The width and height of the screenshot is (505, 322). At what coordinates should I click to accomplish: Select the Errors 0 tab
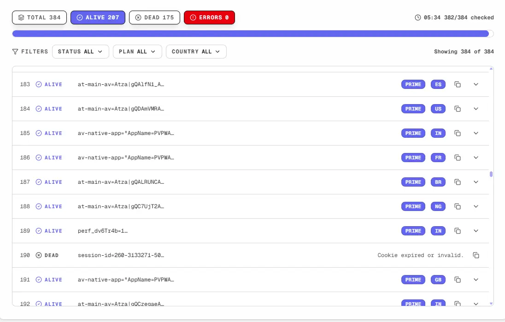tap(209, 18)
